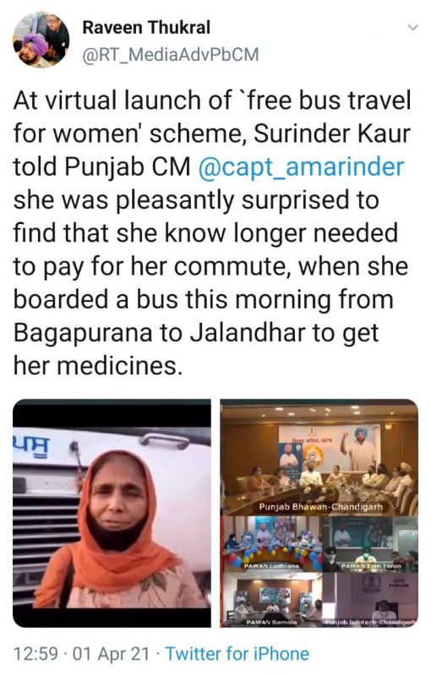The height and width of the screenshot is (676, 431).
Task: Click the 01 Apr 21 date
Action: pyautogui.click(x=112, y=653)
